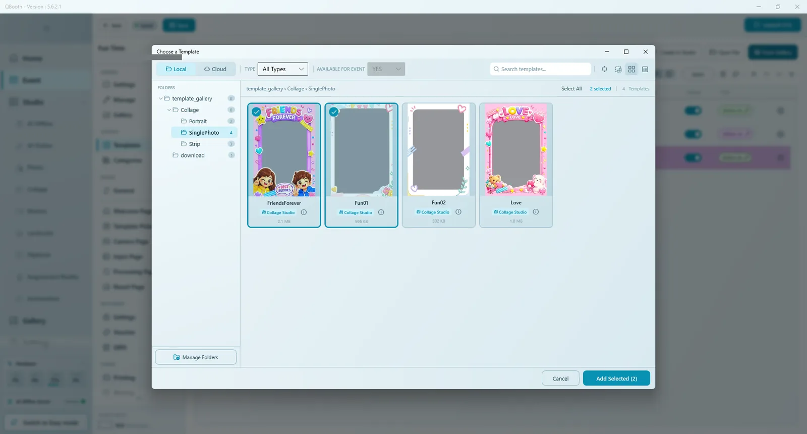807x434 pixels.
Task: Uncheck the Fun01 template checkmark
Action: pos(334,112)
